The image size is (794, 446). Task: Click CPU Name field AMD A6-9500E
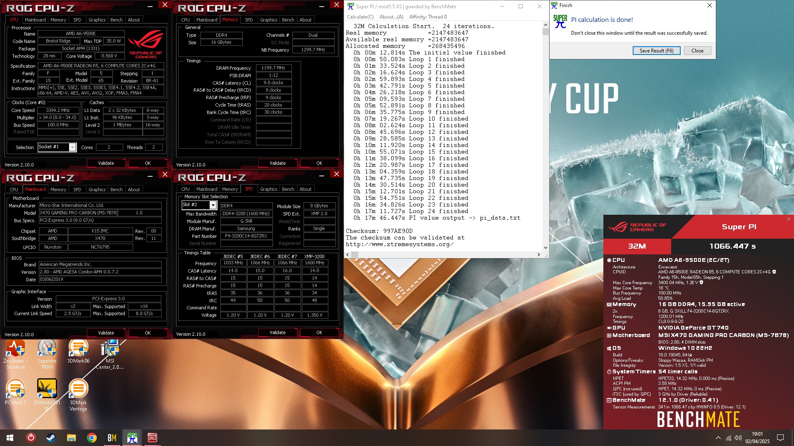point(81,34)
